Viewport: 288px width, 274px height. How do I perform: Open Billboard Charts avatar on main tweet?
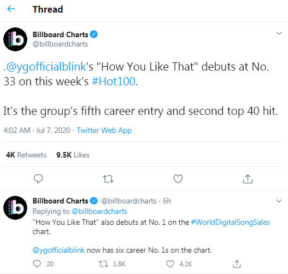point(15,39)
